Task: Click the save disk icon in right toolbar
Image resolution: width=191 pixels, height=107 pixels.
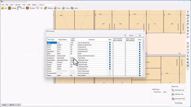Action: (188, 15)
